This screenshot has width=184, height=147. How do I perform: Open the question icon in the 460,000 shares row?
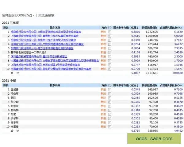coord(109,57)
